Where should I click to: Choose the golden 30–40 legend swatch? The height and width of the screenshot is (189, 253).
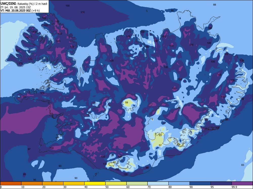[74, 183]
